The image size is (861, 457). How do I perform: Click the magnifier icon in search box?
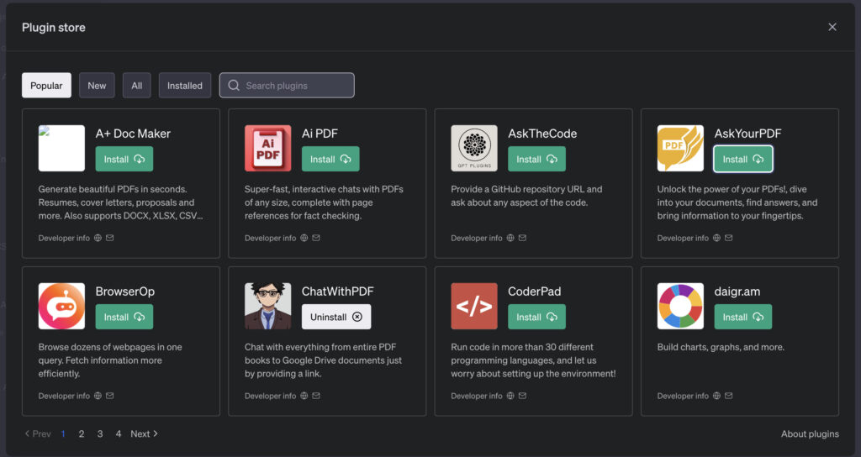[x=234, y=86]
